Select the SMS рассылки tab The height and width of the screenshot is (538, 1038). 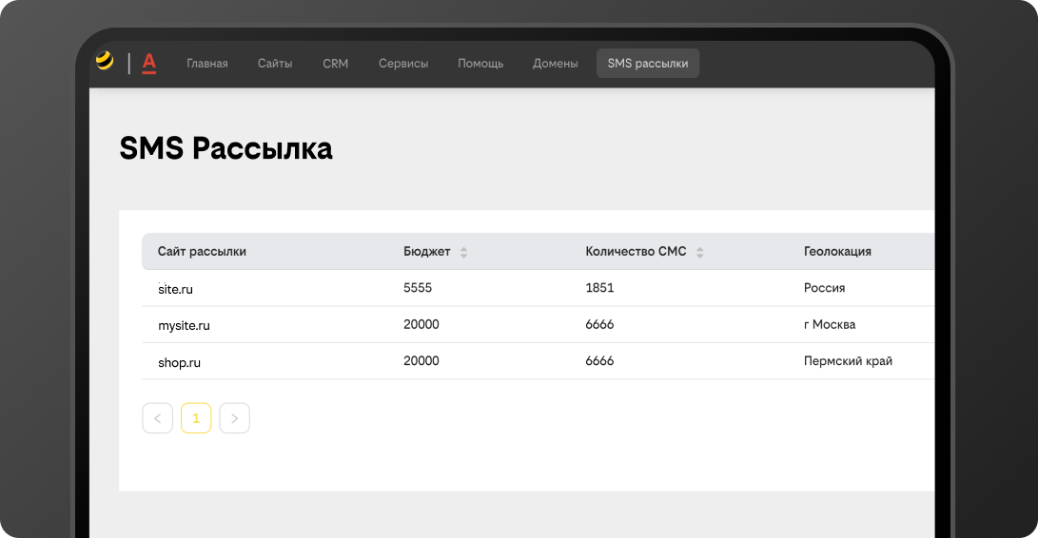(x=648, y=64)
